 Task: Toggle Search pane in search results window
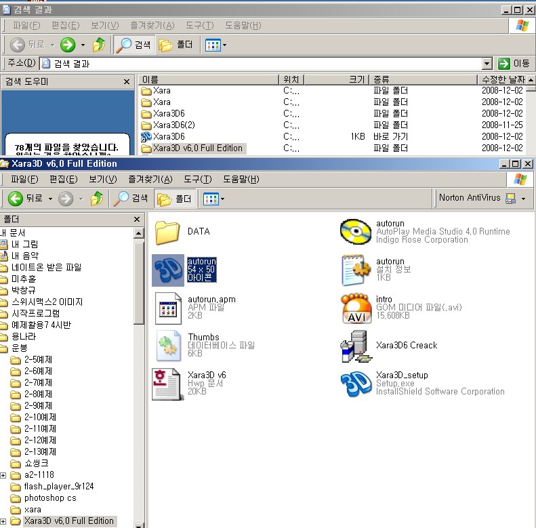click(x=133, y=45)
